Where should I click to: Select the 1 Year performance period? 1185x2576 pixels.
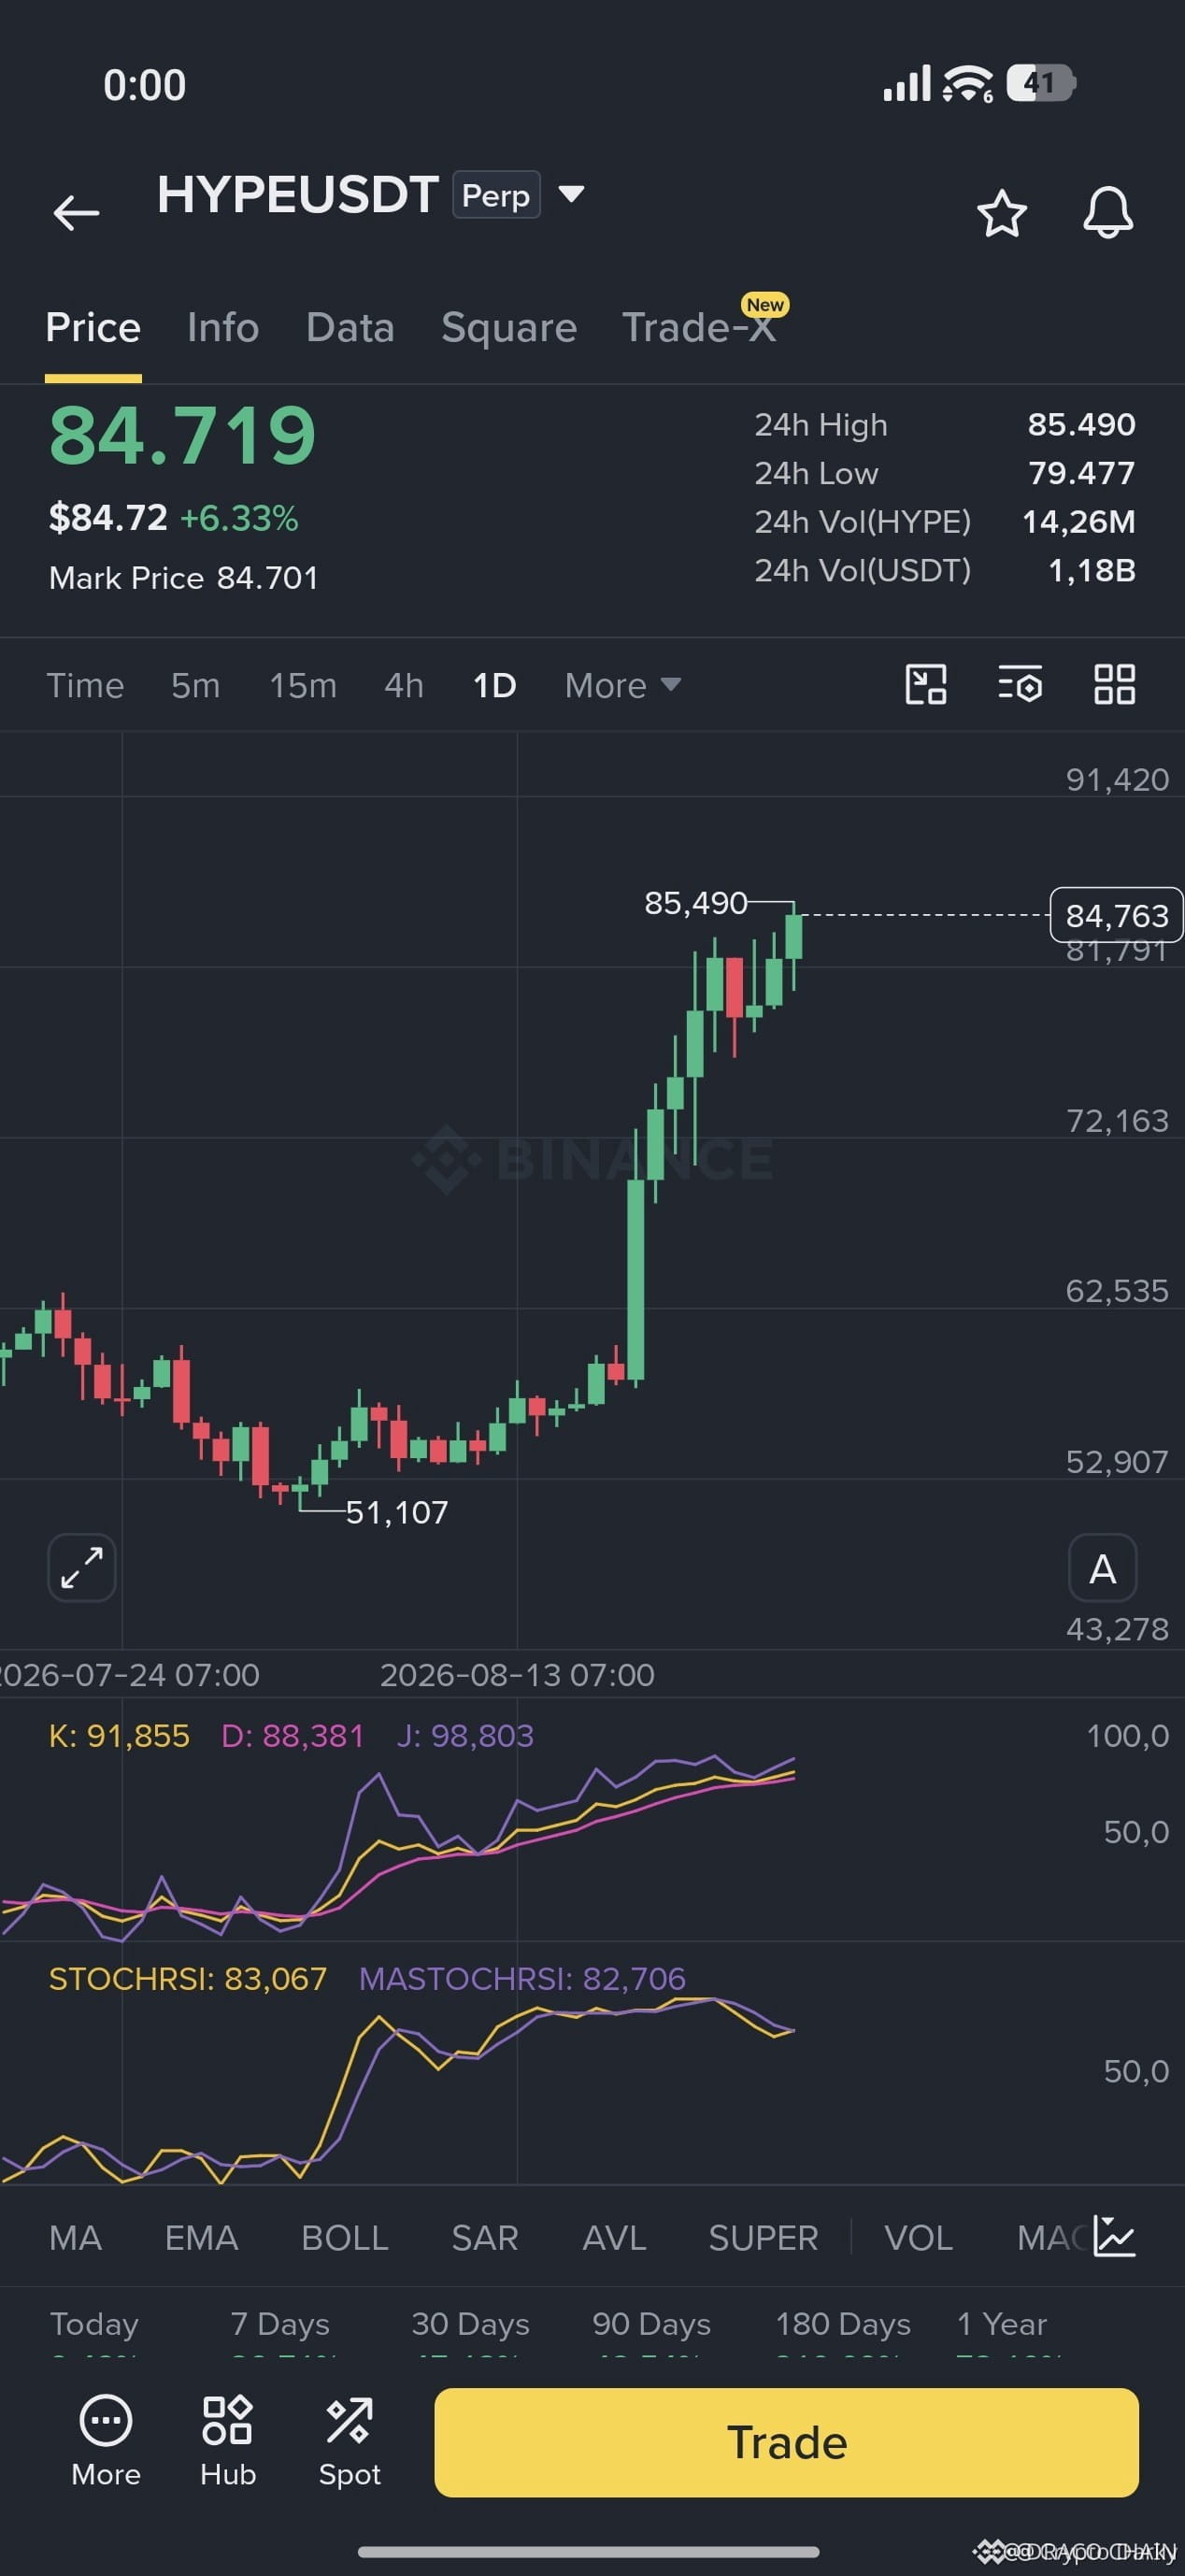point(1001,2324)
